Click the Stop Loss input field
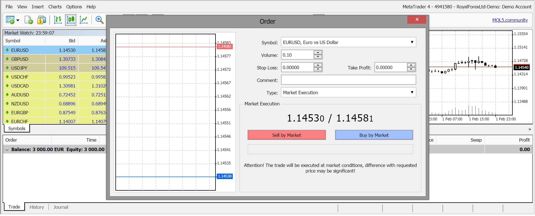The image size is (535, 216). (297, 67)
